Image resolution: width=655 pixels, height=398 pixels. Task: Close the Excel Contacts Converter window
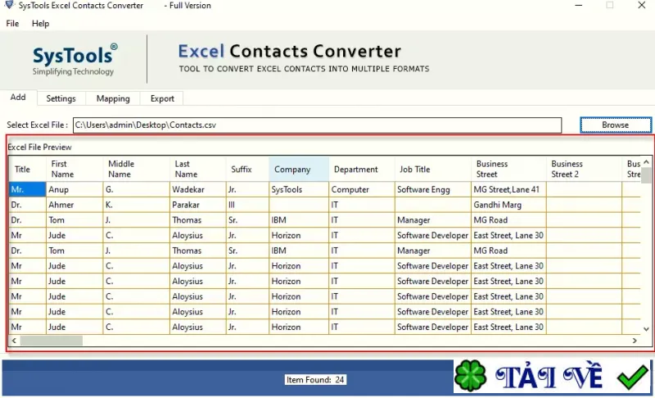(x=642, y=6)
